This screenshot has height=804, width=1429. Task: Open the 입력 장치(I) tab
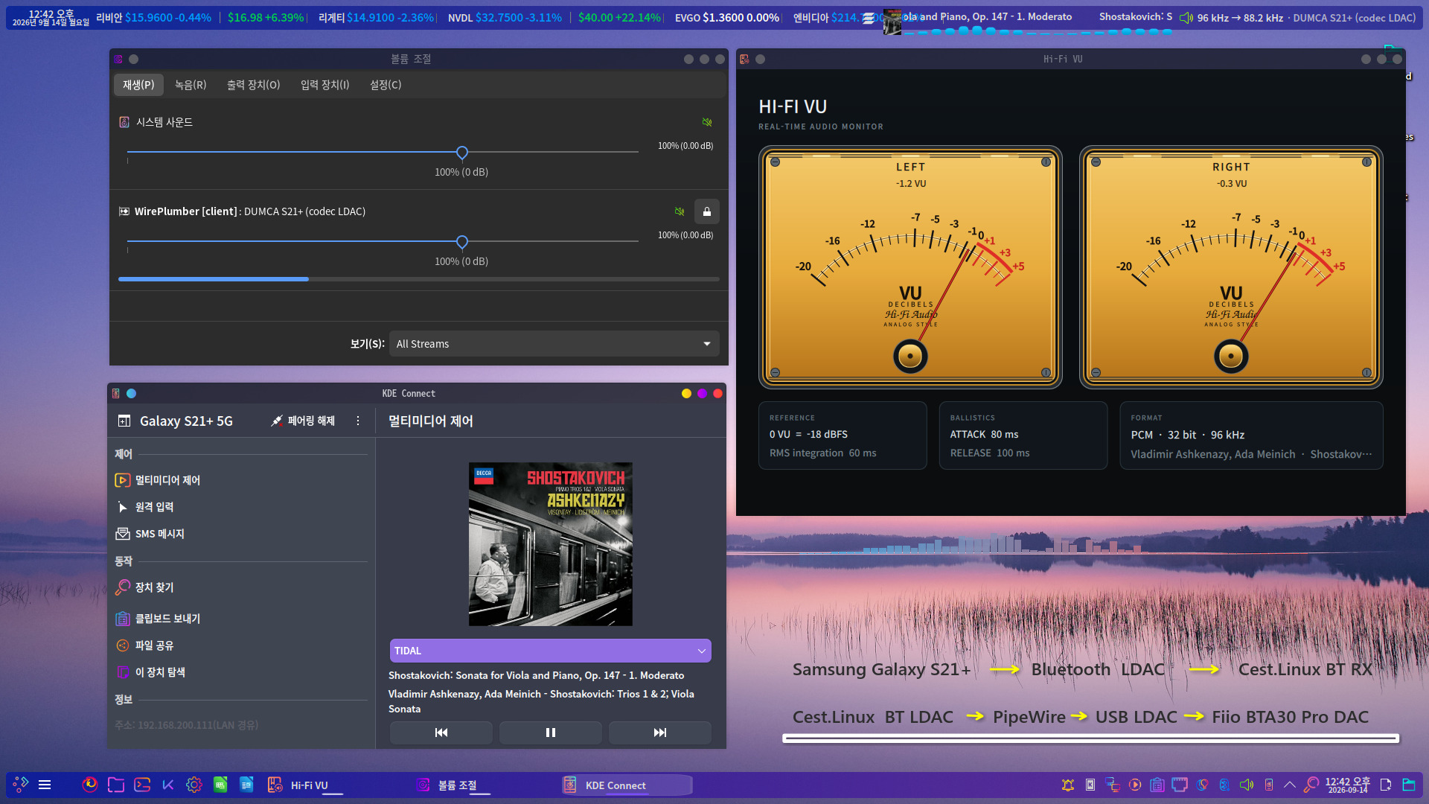(325, 85)
